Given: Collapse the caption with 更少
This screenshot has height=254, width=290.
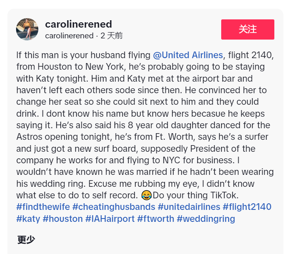Looking at the screenshot, I should coord(26,240).
